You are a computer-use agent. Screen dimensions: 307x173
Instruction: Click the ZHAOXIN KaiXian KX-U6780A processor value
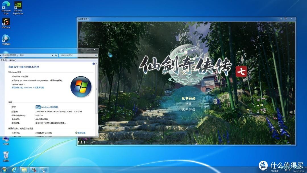59,112
